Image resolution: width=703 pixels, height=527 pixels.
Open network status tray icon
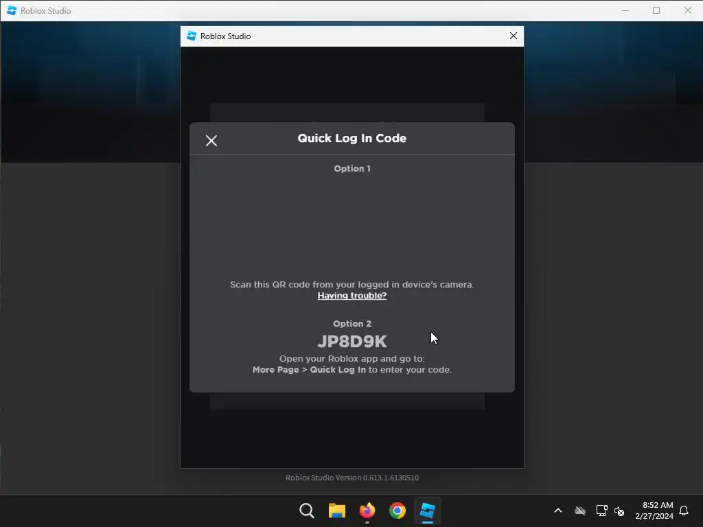(x=601, y=511)
